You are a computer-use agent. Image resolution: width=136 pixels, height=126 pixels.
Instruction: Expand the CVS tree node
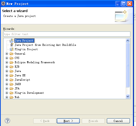click(7, 58)
